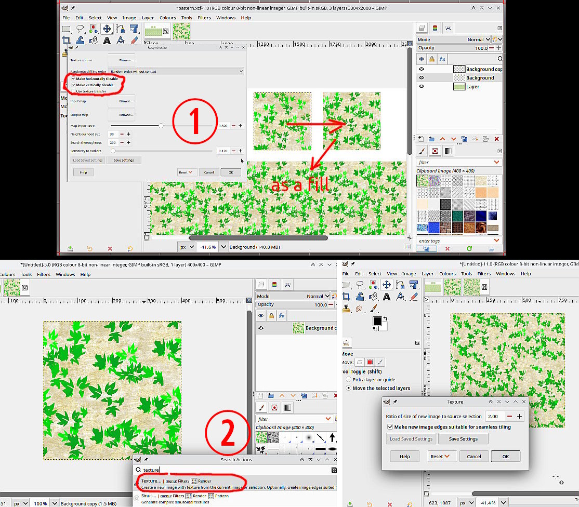Open zoom 100% dropdown in the Untitled-5.0 status bar
This screenshot has height=507, width=579.
coord(55,503)
